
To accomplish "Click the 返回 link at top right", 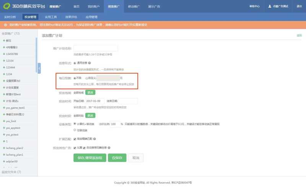I will tap(299, 36).
